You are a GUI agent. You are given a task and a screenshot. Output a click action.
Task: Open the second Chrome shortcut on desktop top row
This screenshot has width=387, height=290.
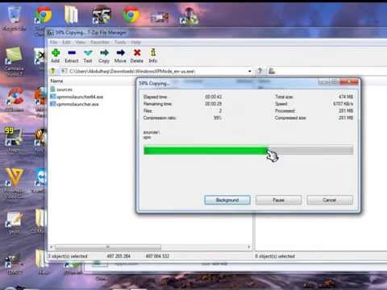tap(131, 14)
